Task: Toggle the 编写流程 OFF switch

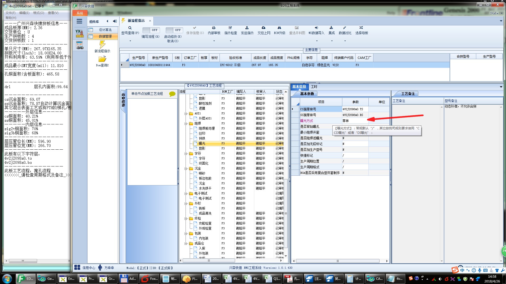Action: click(x=150, y=30)
